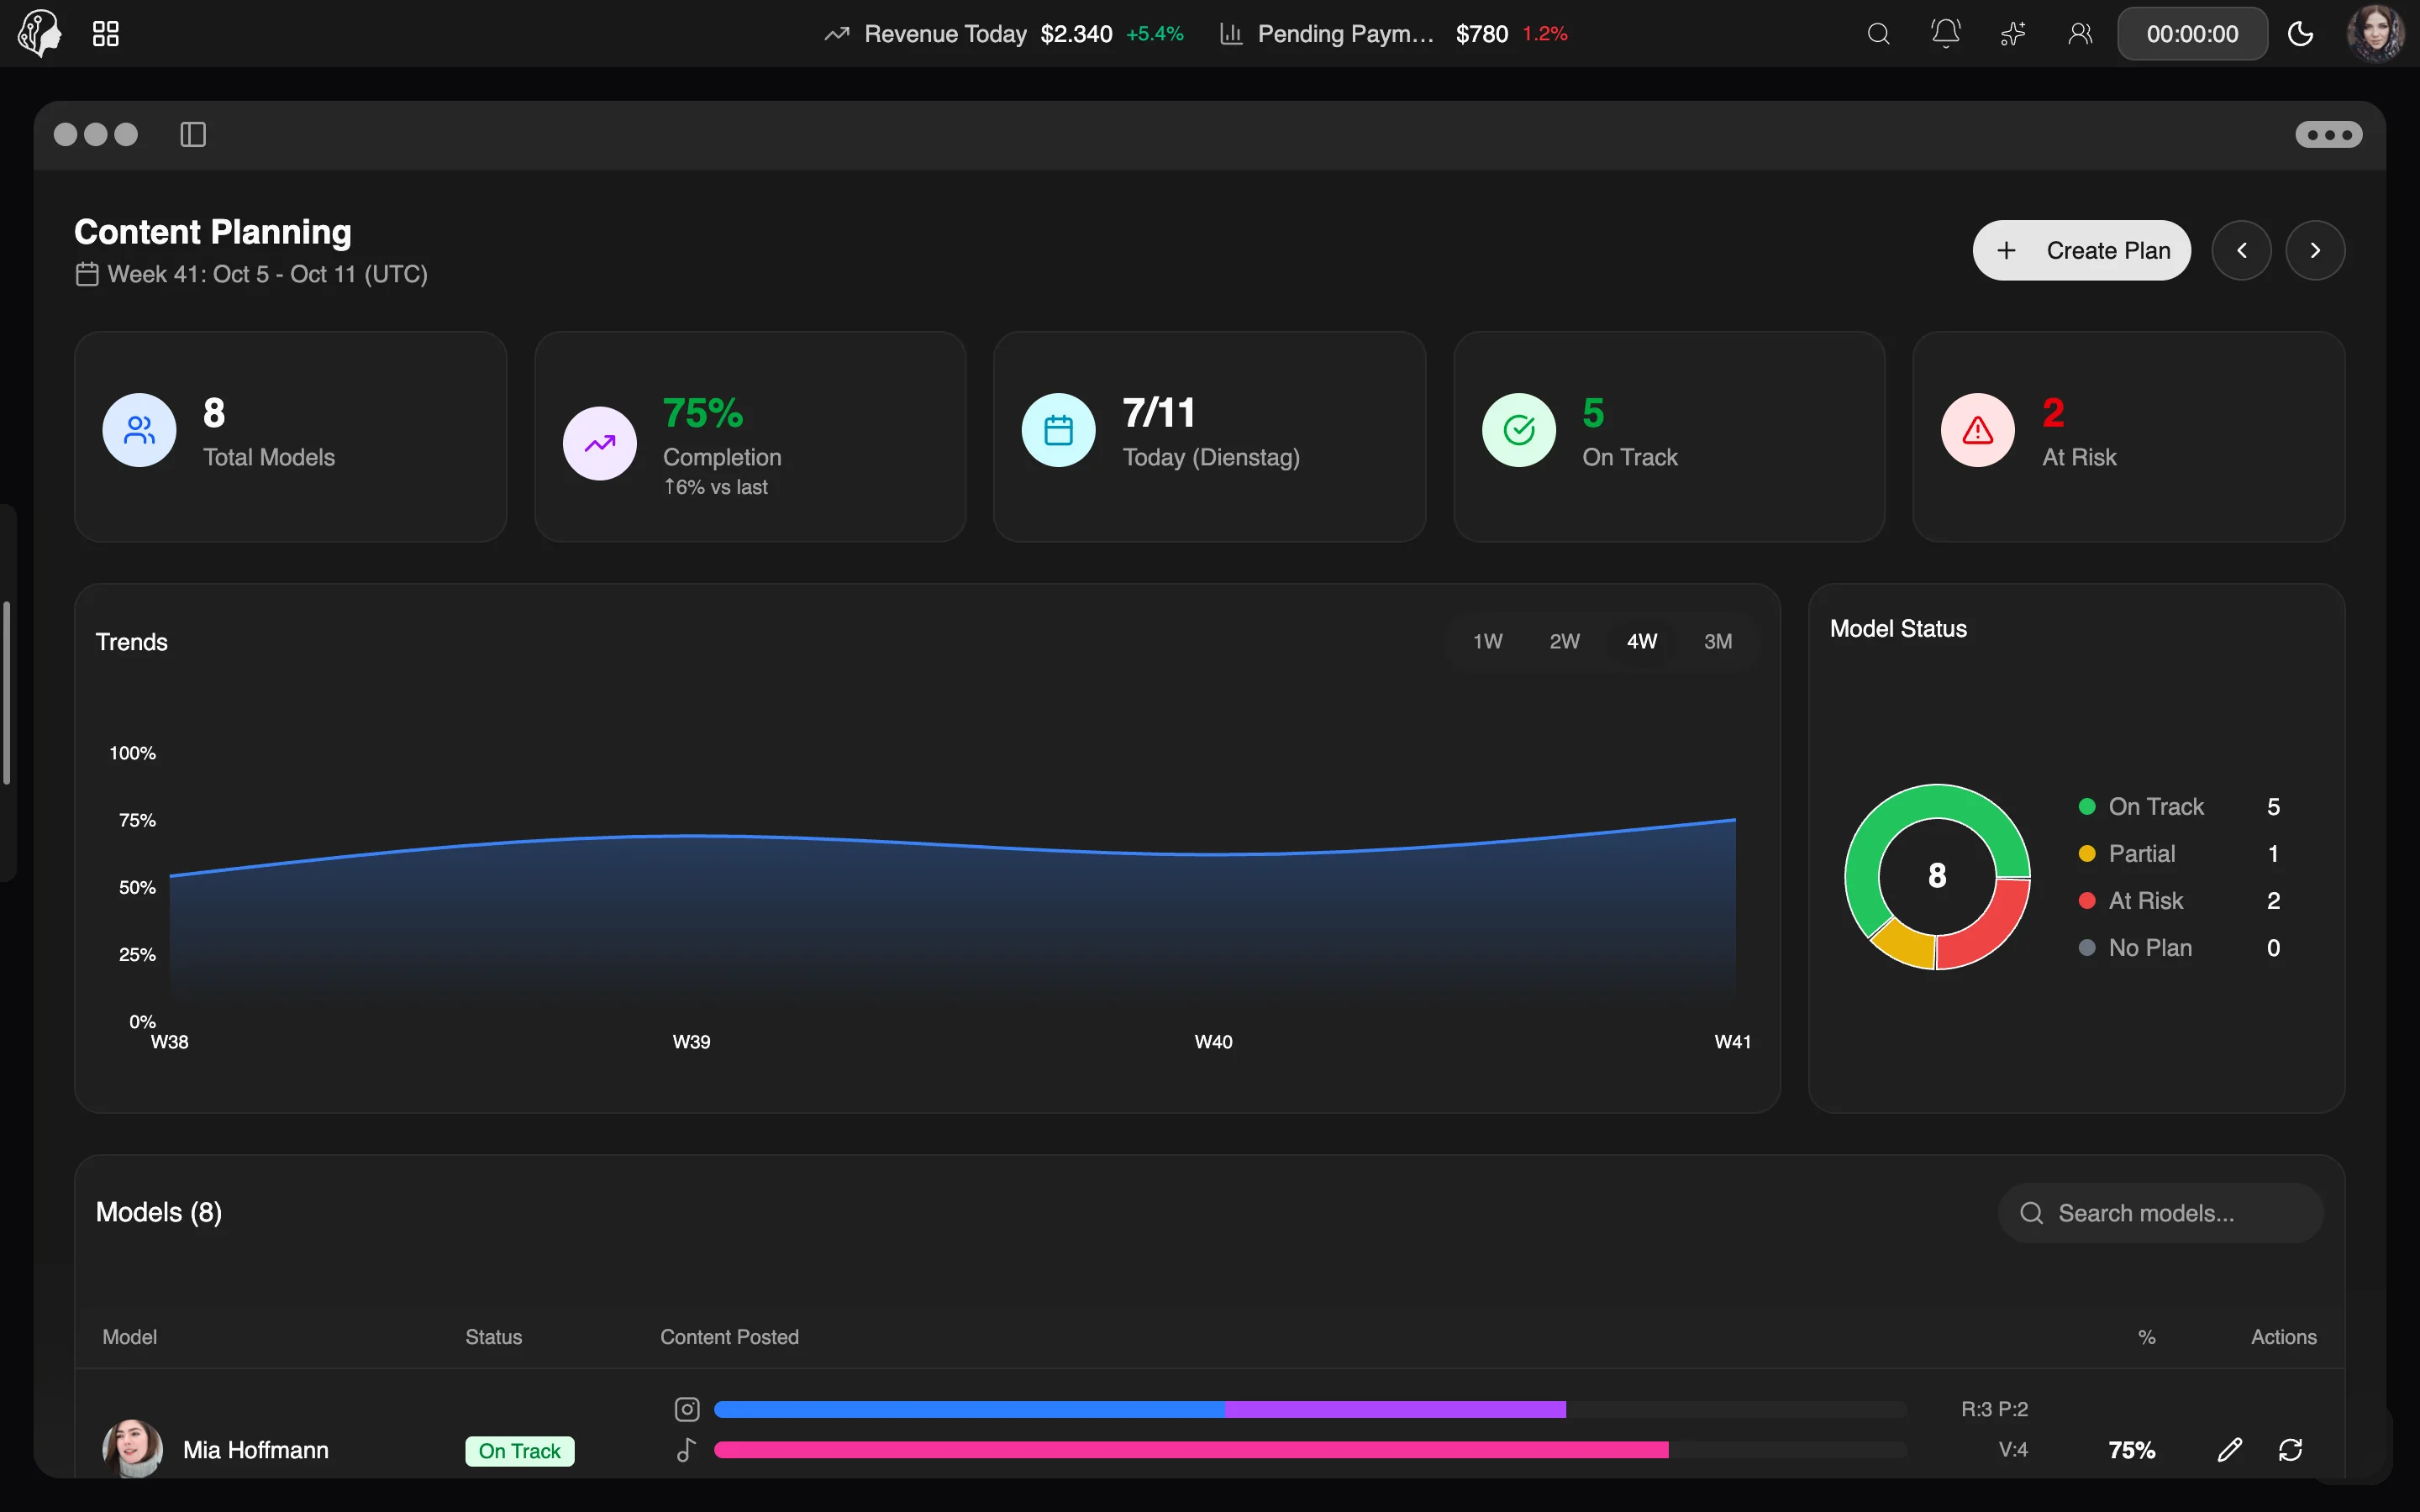The image size is (2420, 1512).
Task: Select the 2W trends range
Action: (x=1564, y=641)
